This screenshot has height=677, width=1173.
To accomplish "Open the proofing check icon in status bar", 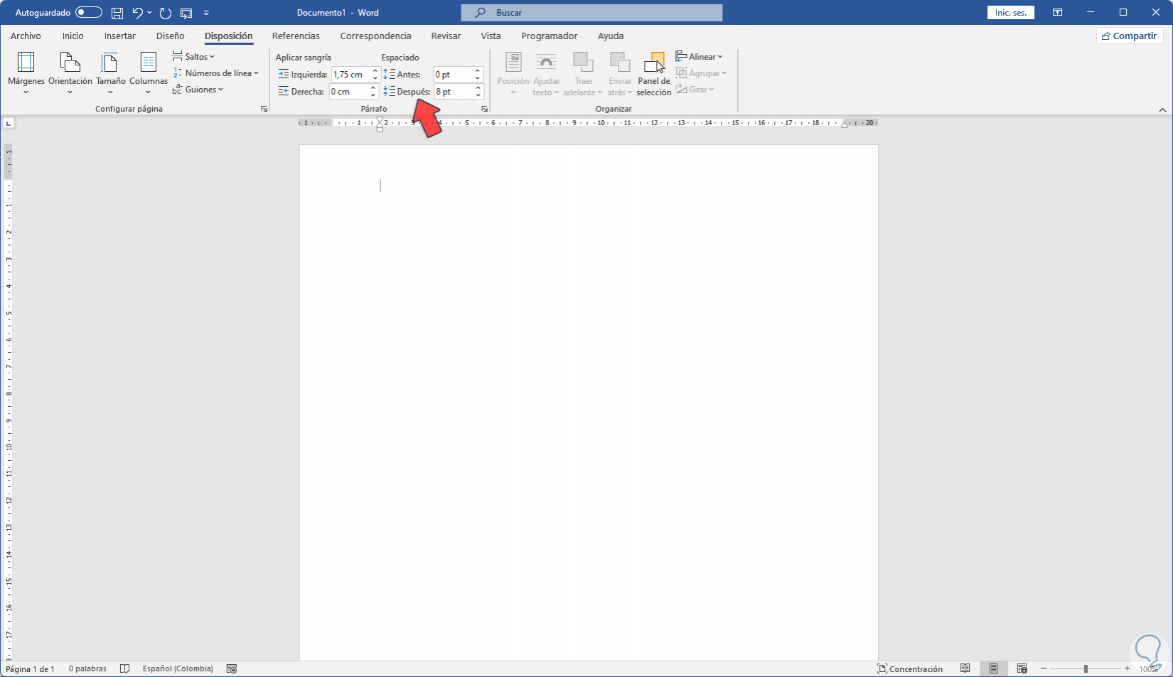I will (125, 668).
